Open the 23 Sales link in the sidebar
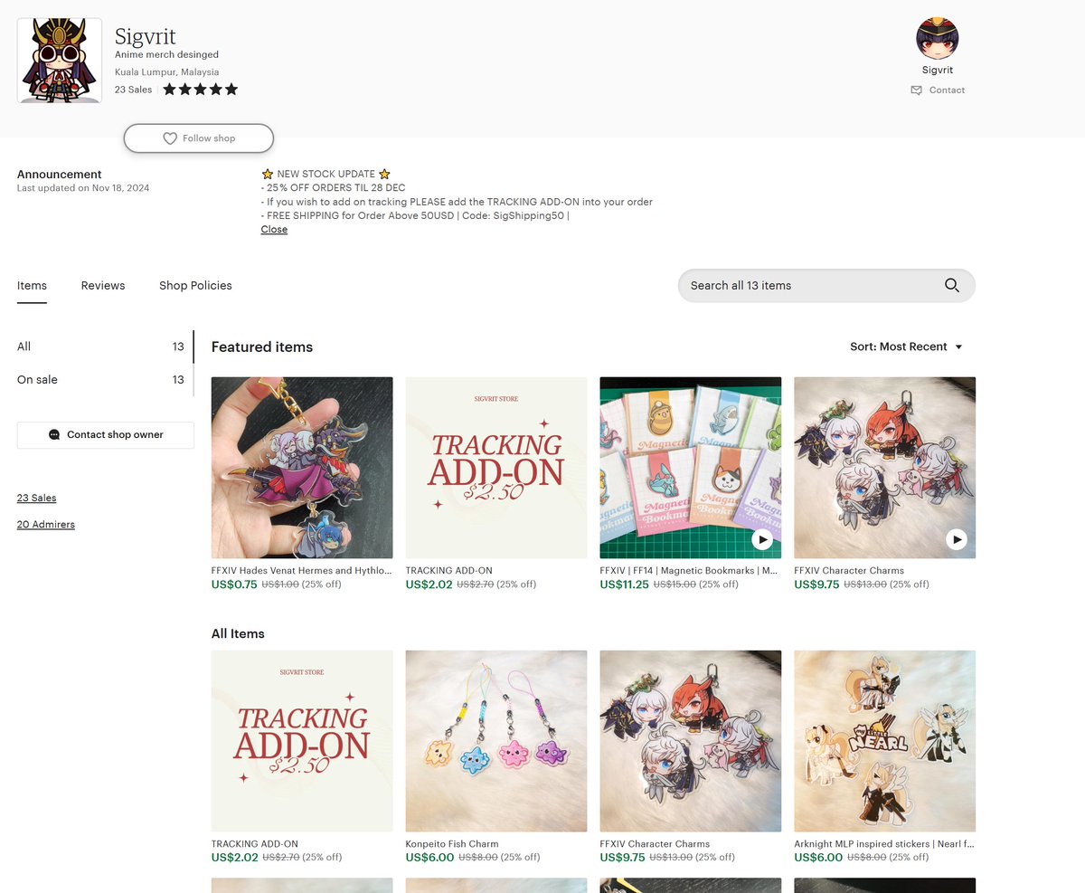Viewport: 1085px width, 893px height. click(37, 499)
